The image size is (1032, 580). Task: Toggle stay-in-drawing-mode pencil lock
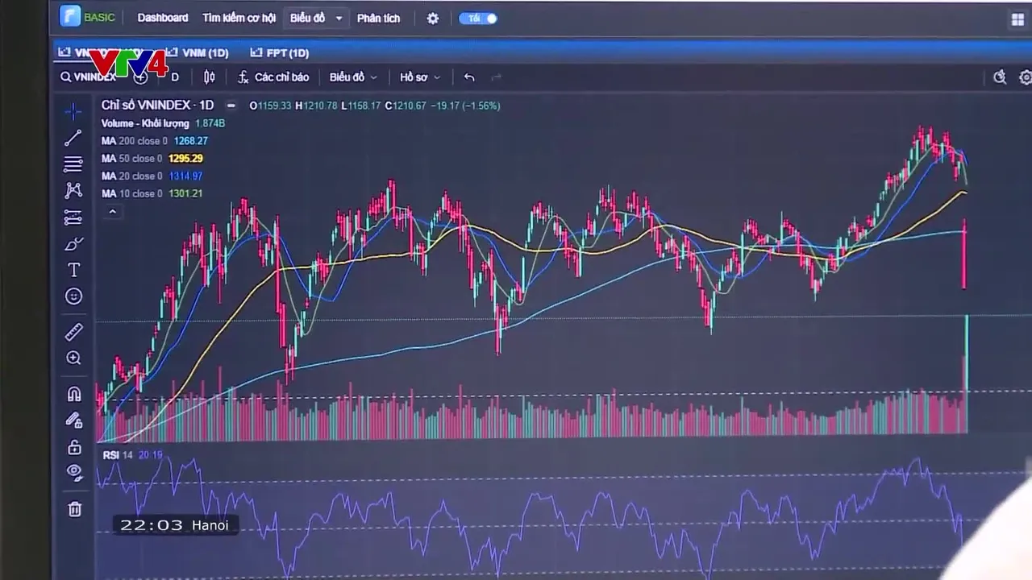(x=73, y=420)
